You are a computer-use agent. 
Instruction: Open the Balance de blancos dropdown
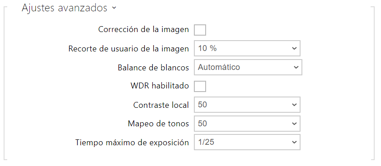tap(248, 67)
